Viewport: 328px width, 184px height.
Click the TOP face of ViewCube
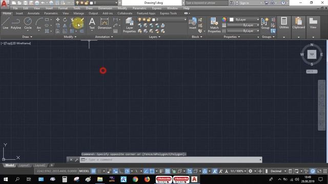point(312,54)
